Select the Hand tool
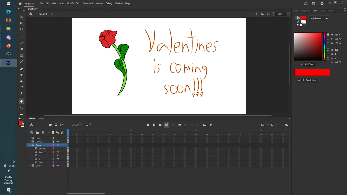Screen dimensions: 347x195 tap(21, 101)
